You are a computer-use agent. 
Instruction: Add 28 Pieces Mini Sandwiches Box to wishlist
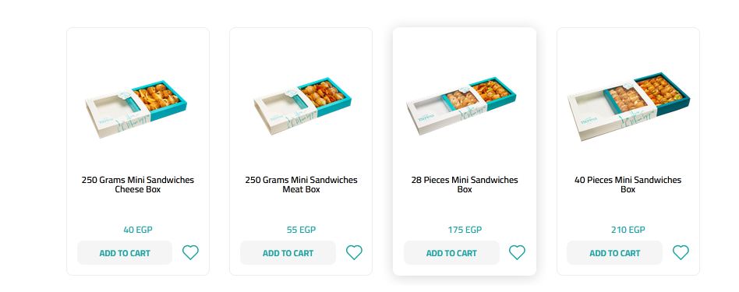click(517, 252)
